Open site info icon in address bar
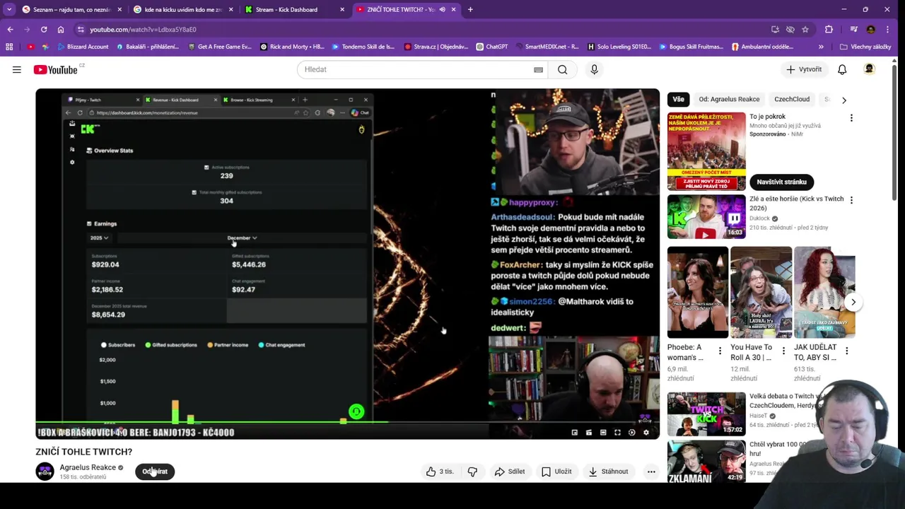The width and height of the screenshot is (905, 509). [x=81, y=29]
